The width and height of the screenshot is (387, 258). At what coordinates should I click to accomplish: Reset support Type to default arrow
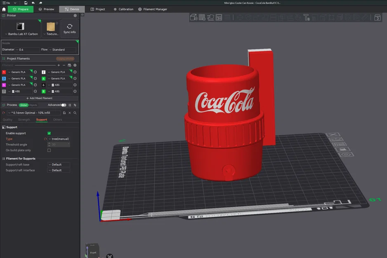click(x=45, y=139)
